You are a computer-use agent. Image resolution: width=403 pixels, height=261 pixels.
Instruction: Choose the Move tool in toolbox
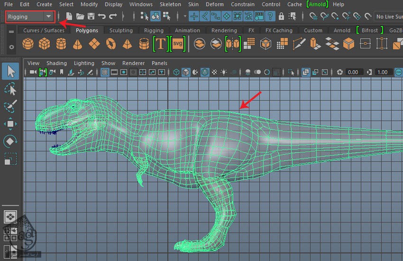click(x=10, y=124)
